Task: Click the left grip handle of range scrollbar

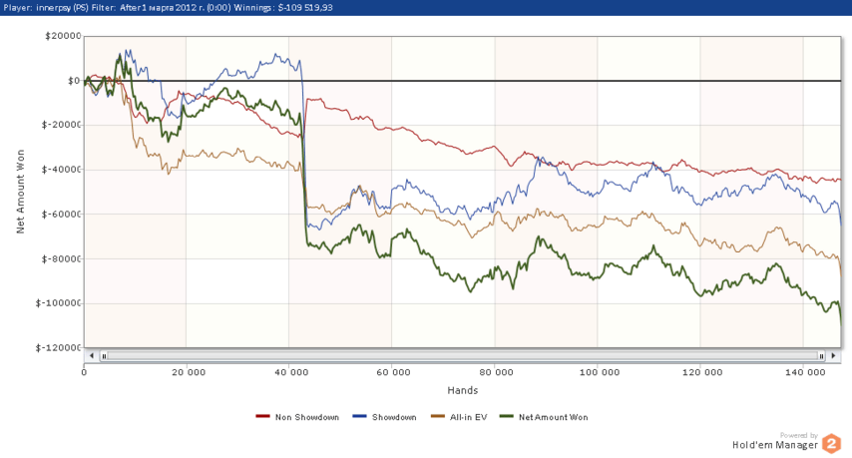Action: pyautogui.click(x=103, y=355)
